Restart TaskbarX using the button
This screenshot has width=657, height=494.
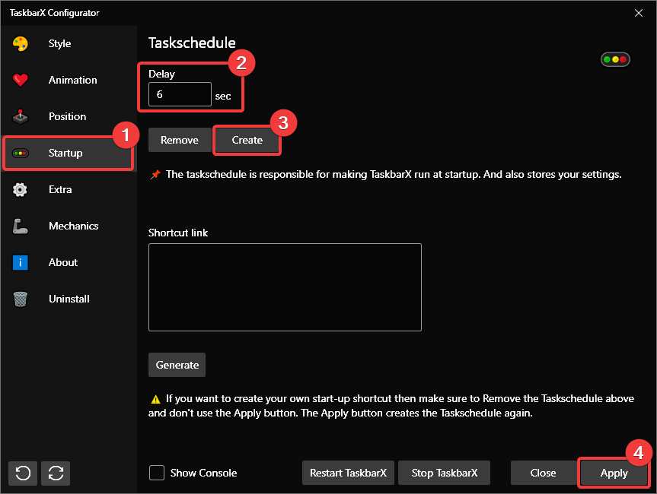(348, 473)
